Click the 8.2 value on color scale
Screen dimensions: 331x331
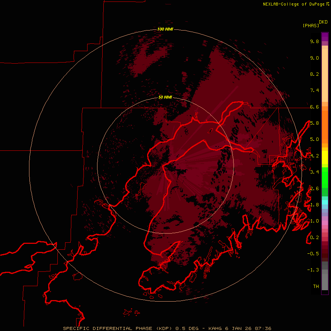[x=314, y=74]
